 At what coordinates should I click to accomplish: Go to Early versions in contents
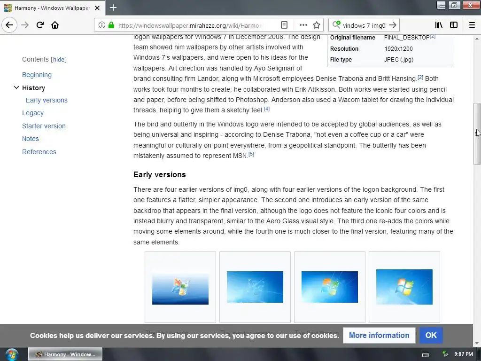(x=47, y=101)
